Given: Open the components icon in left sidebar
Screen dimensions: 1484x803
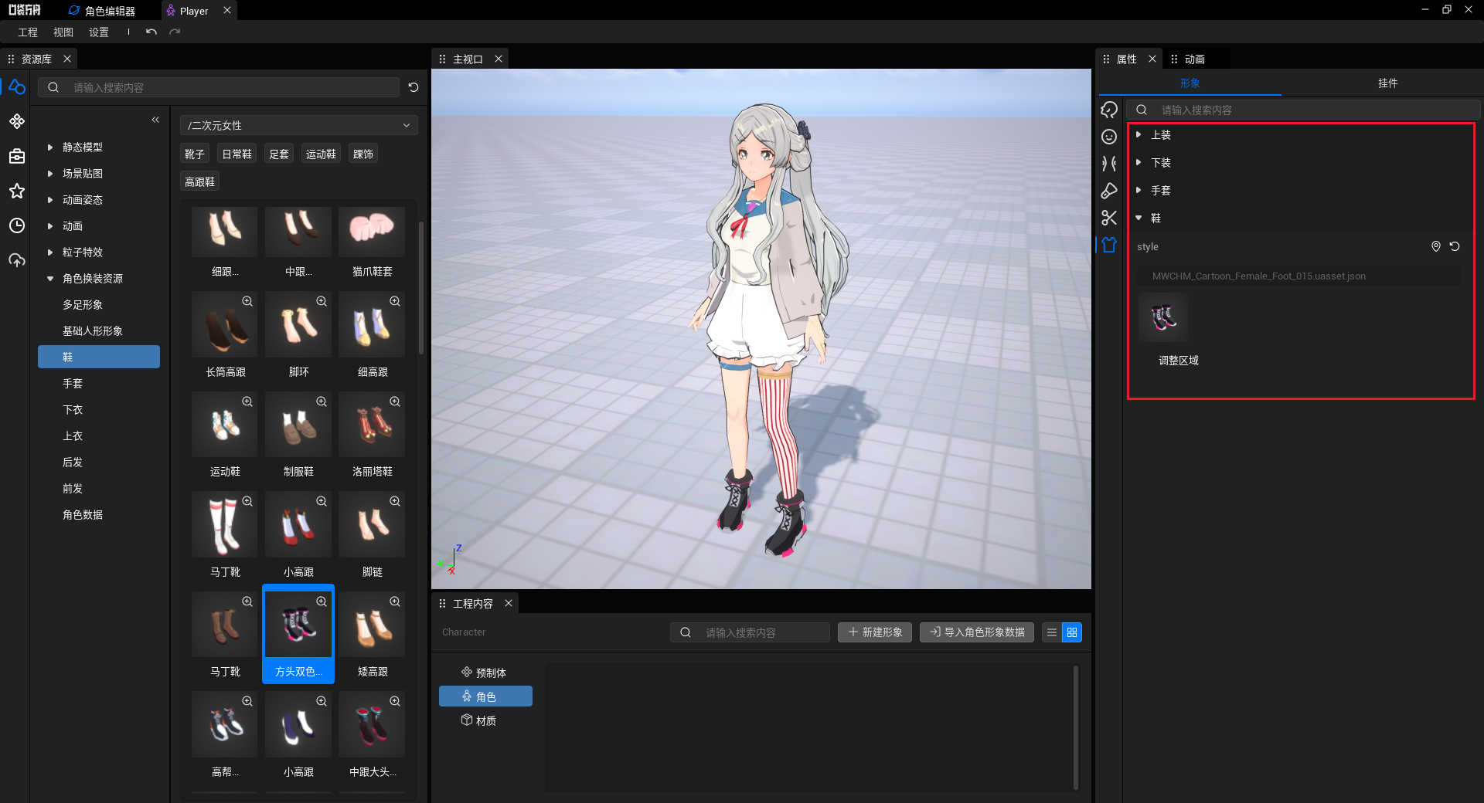Looking at the screenshot, I should click(17, 121).
